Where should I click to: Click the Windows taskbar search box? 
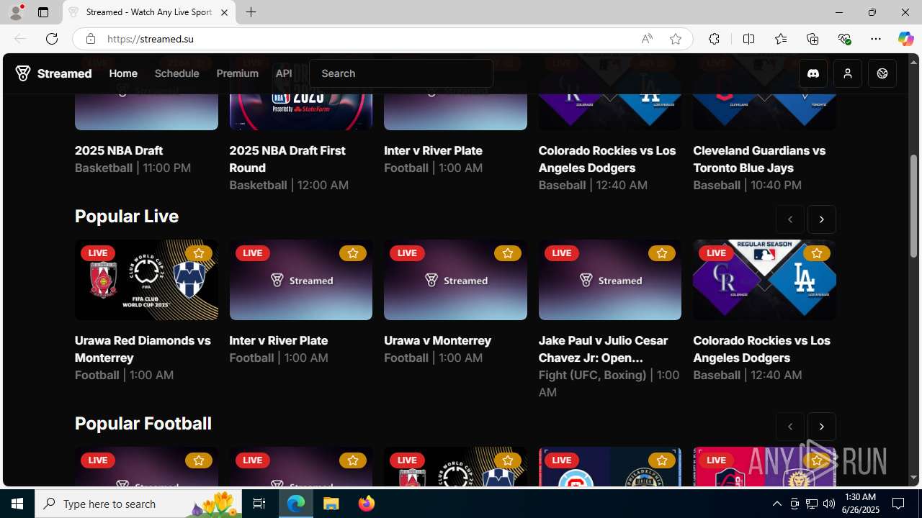pos(140,504)
